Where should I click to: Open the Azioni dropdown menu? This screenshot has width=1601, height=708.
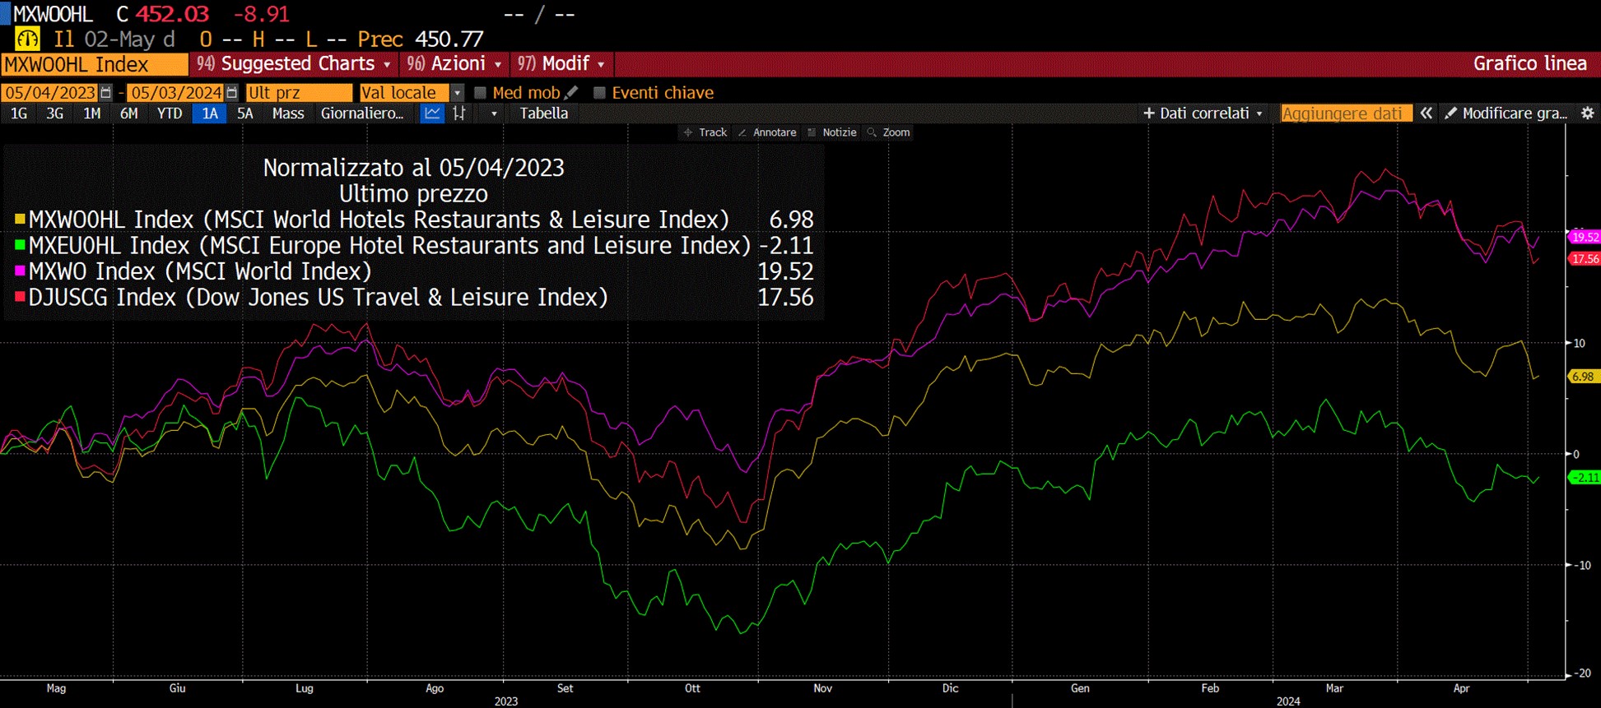point(455,64)
